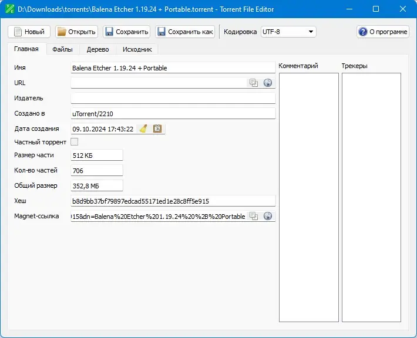This screenshot has height=338, width=417.
Task: Click the Создано в field with uTorrent/2210
Action: [173, 114]
